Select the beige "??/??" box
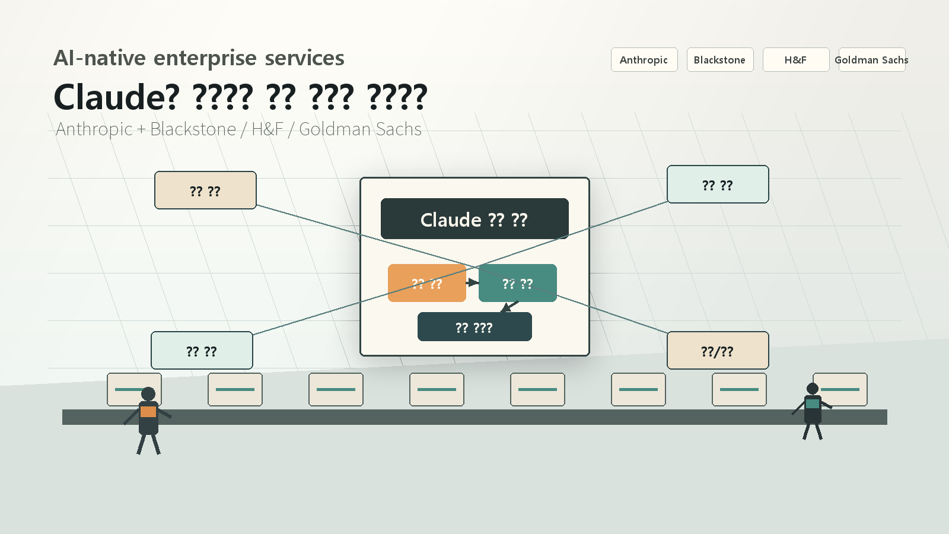 (718, 351)
